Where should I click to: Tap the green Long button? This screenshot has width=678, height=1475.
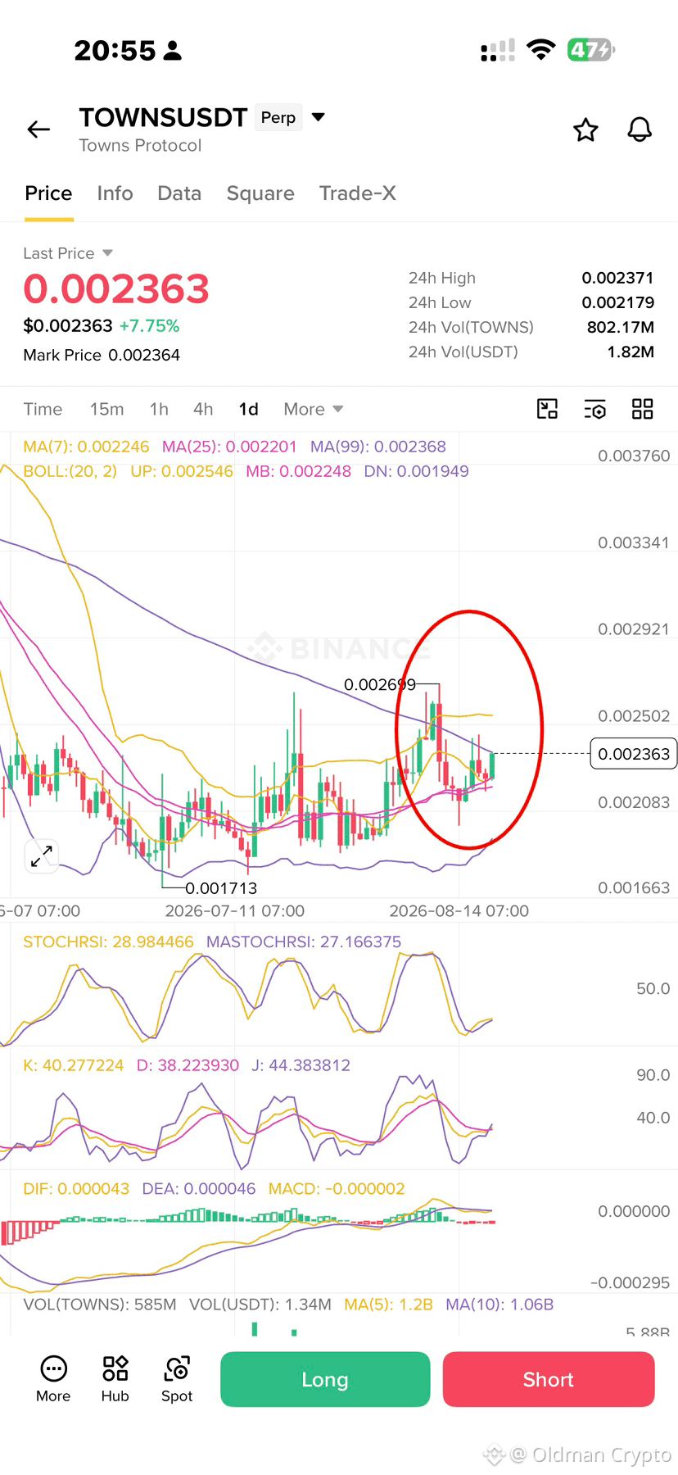click(325, 1379)
